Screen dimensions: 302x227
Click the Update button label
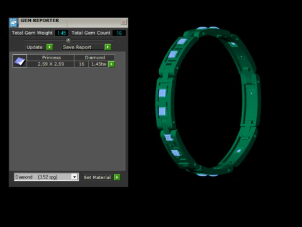35,47
